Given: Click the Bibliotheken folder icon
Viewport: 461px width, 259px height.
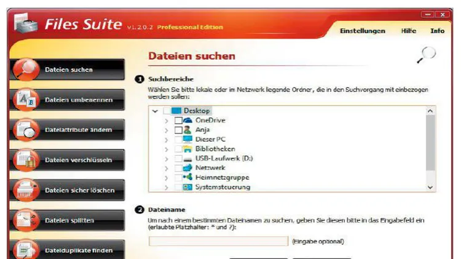Looking at the screenshot, I should [187, 149].
